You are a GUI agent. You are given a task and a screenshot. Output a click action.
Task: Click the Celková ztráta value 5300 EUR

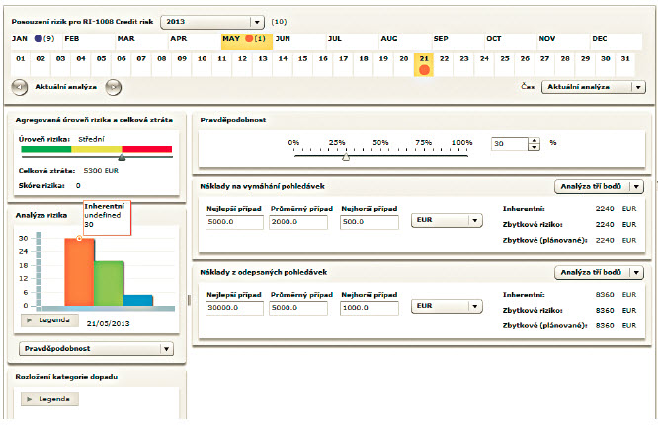(101, 171)
